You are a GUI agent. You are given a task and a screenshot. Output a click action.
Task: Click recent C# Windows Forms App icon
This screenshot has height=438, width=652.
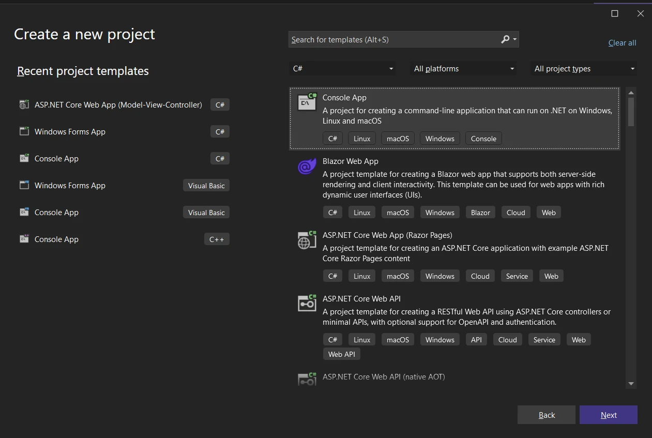tap(24, 131)
